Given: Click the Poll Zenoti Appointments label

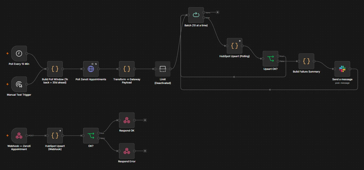Looking at the screenshot, I should point(91,79).
